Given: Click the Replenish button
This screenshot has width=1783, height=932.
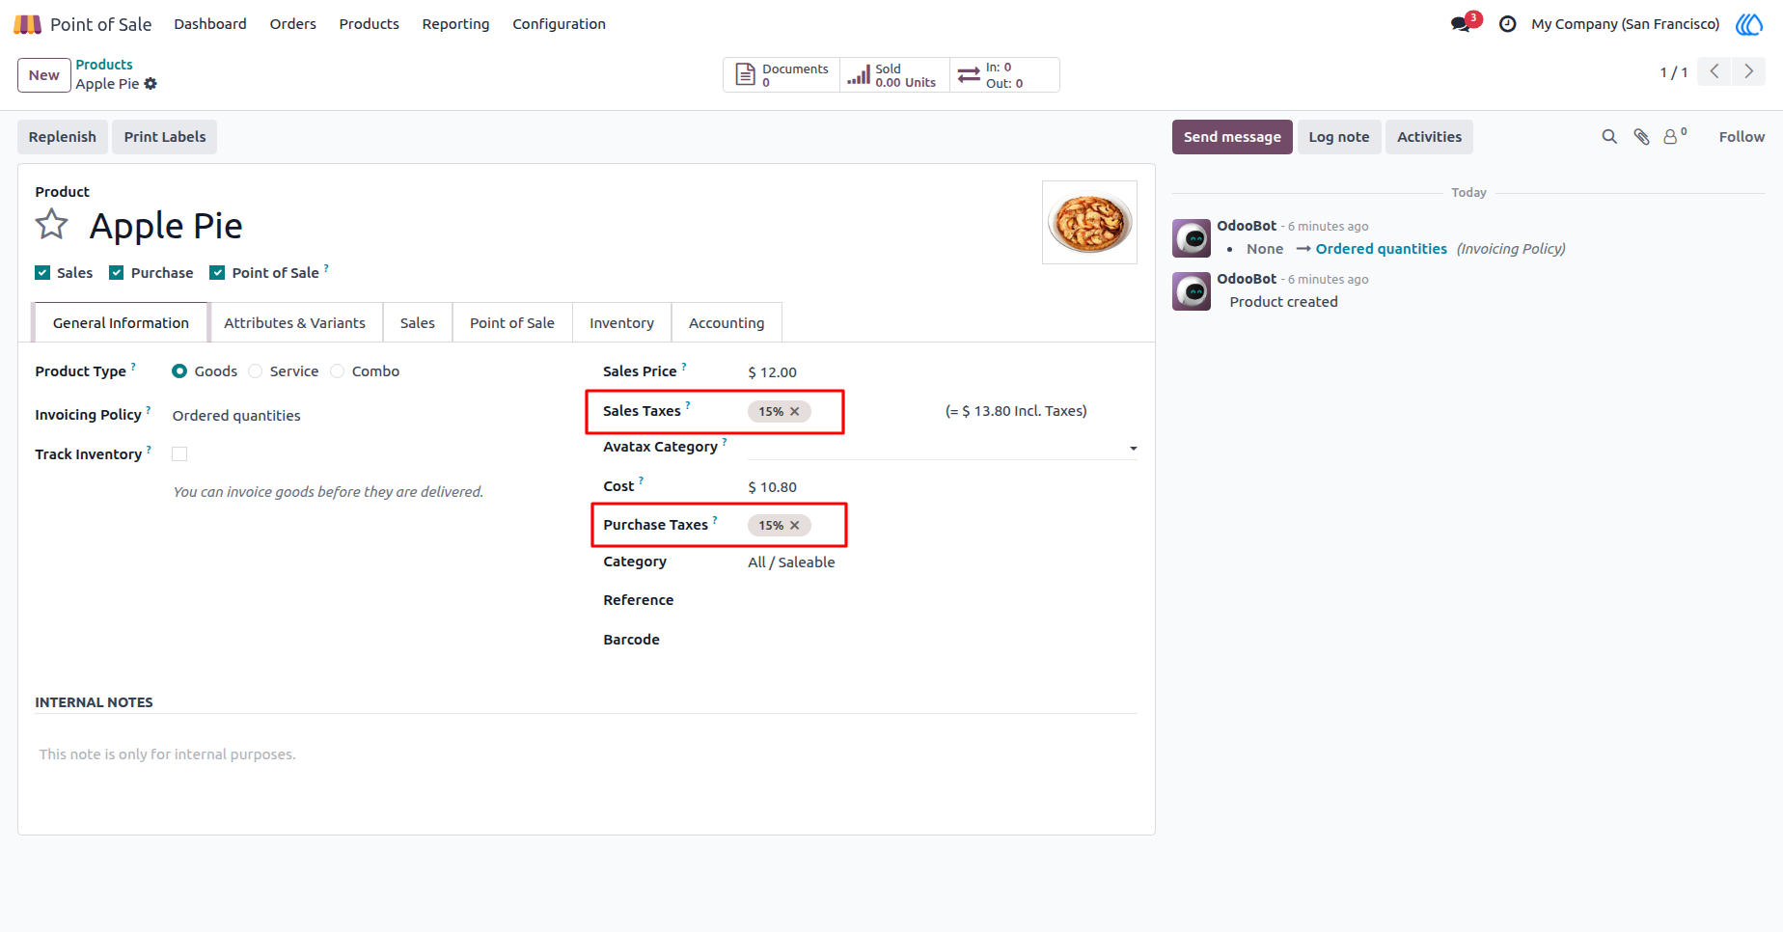Looking at the screenshot, I should coord(63,137).
